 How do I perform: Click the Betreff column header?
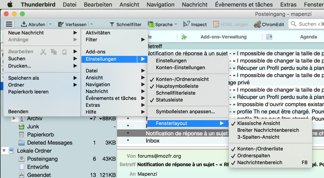pyautogui.click(x=155, y=46)
